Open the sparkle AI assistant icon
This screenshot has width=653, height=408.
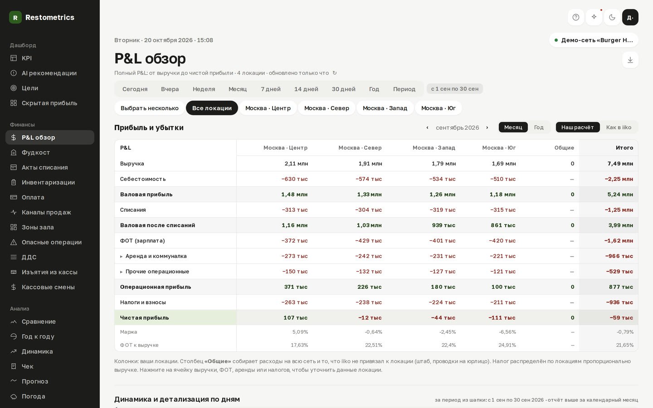[594, 17]
